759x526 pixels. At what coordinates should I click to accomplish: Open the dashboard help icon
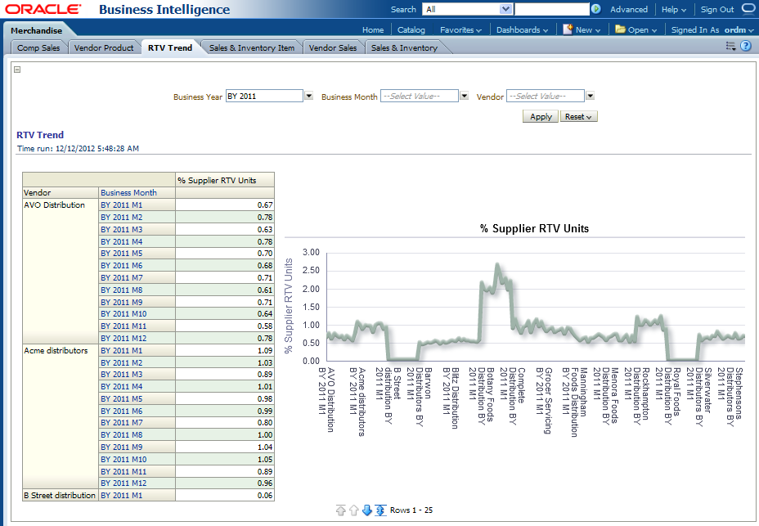click(745, 47)
